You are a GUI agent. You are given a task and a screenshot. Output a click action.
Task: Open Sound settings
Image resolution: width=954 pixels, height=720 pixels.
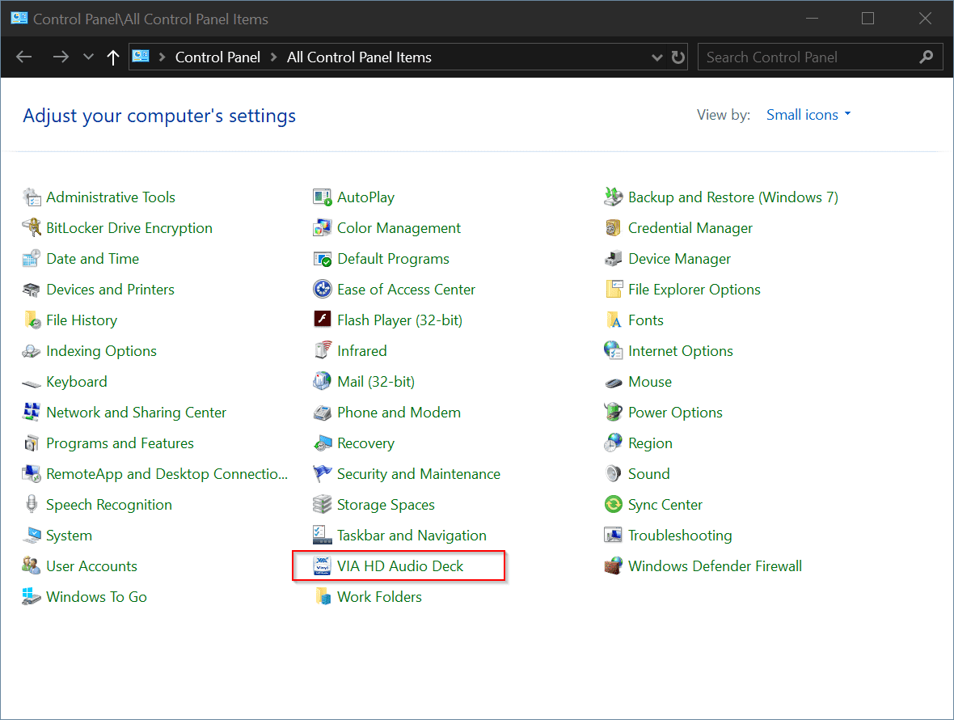(649, 473)
